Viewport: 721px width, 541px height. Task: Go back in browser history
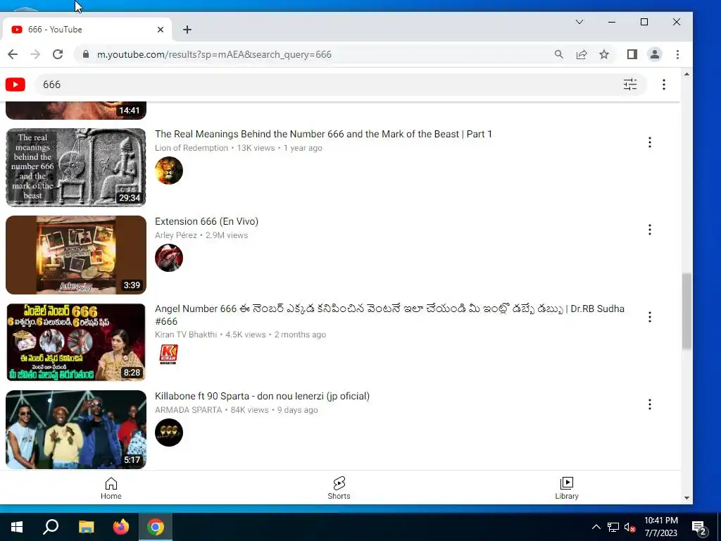coord(13,54)
